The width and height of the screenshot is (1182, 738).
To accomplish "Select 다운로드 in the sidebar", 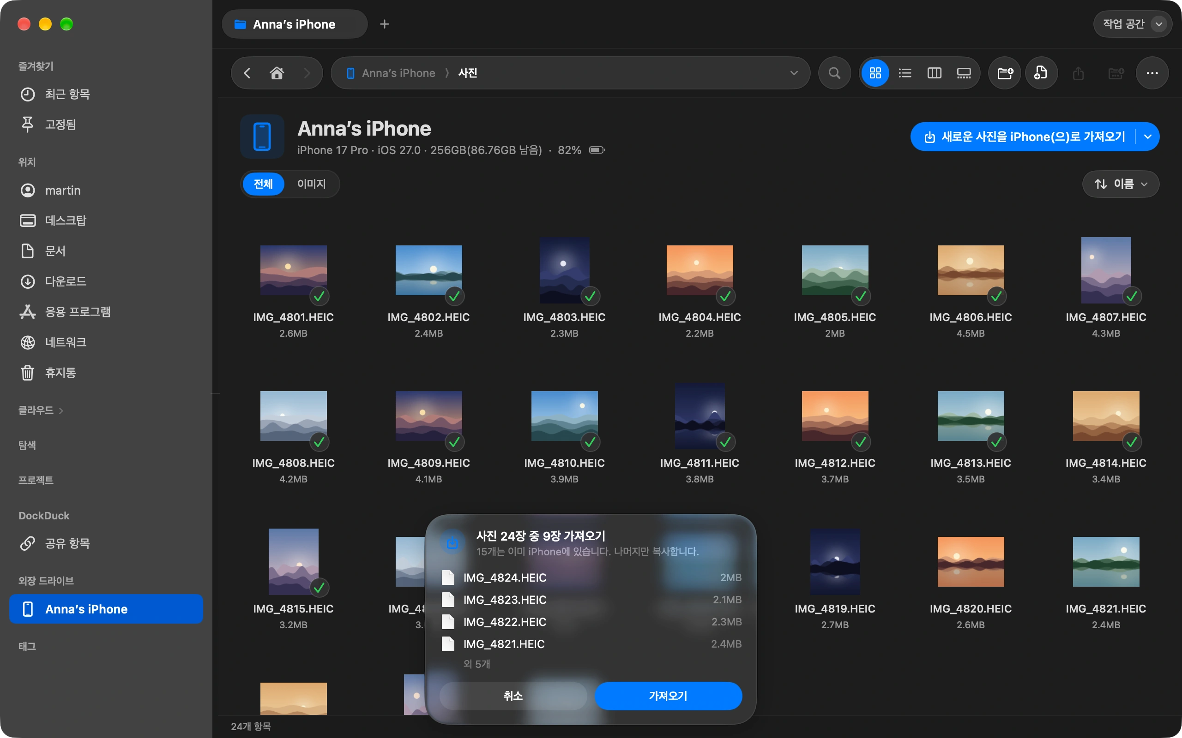I will click(66, 282).
